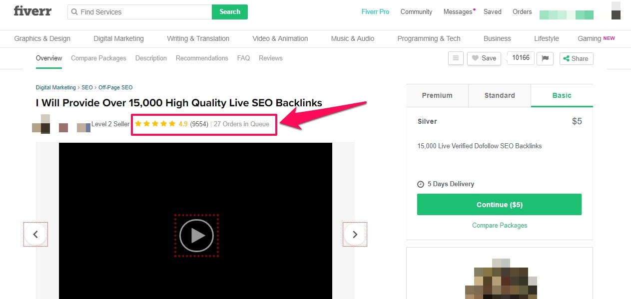Click the $5 package price
Viewport: 631px width, 299px height.
click(577, 121)
